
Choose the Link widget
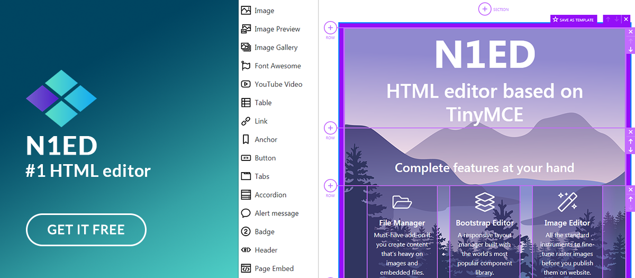coord(261,121)
